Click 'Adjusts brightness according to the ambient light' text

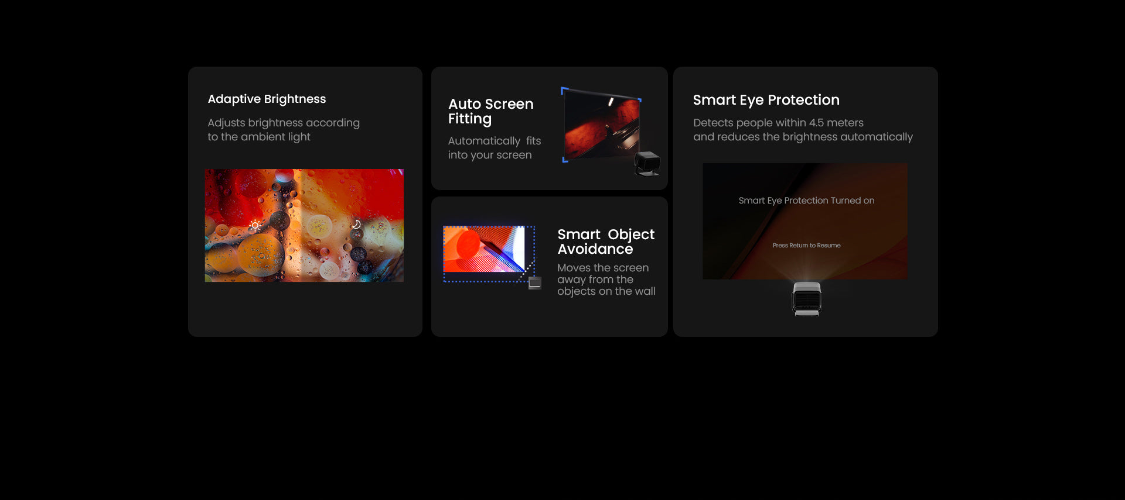coord(284,130)
